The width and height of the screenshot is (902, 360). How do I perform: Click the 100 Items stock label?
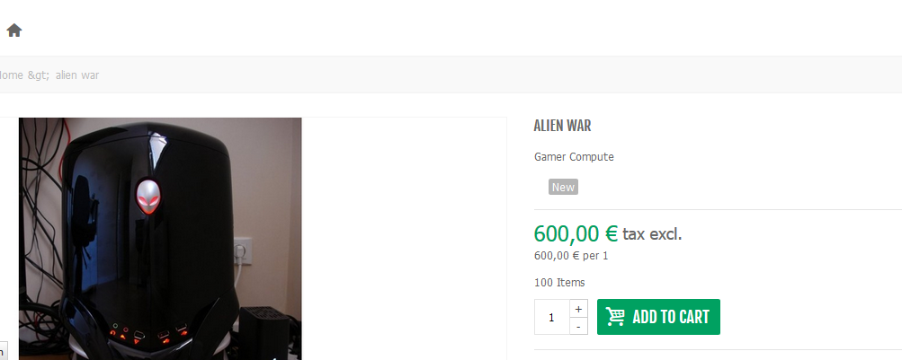point(559,283)
